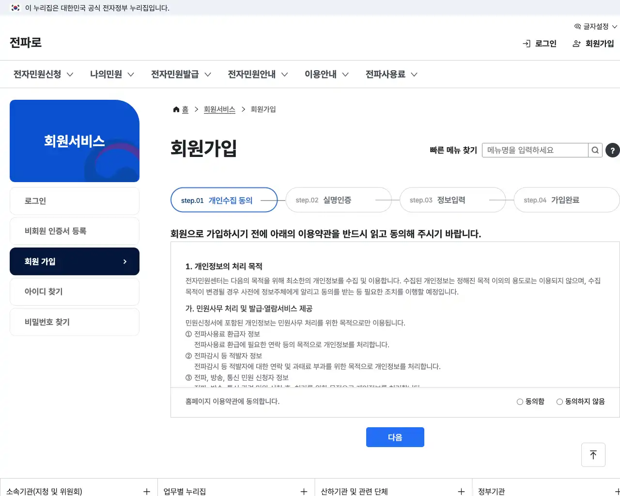Click the Korean flag icon
The image size is (620, 496).
click(x=15, y=8)
